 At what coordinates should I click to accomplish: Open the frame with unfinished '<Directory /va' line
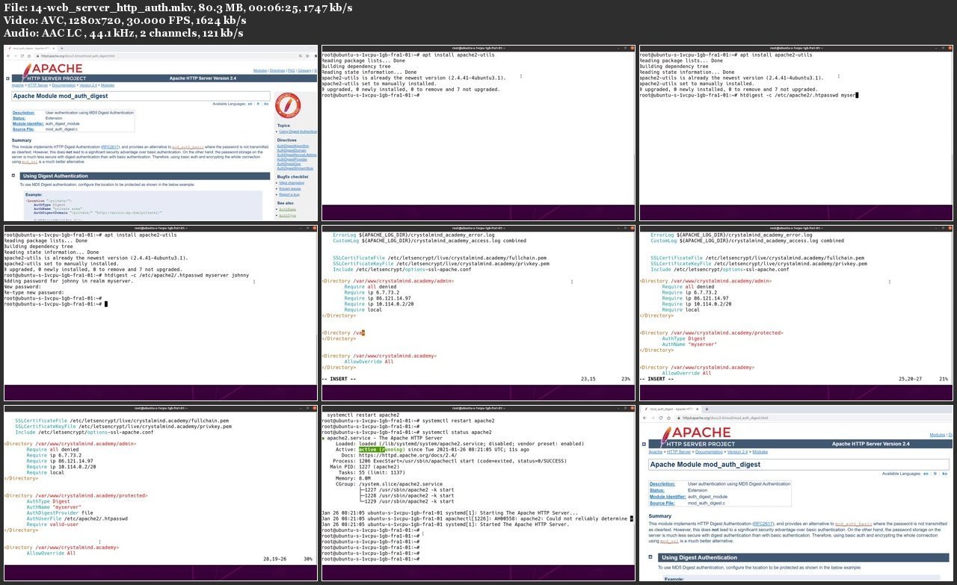[x=478, y=312]
